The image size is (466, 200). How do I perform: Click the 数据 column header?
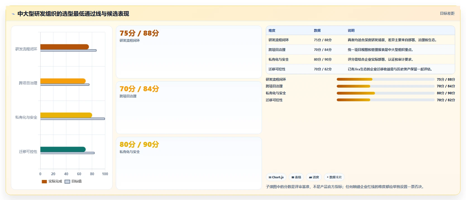317,31
